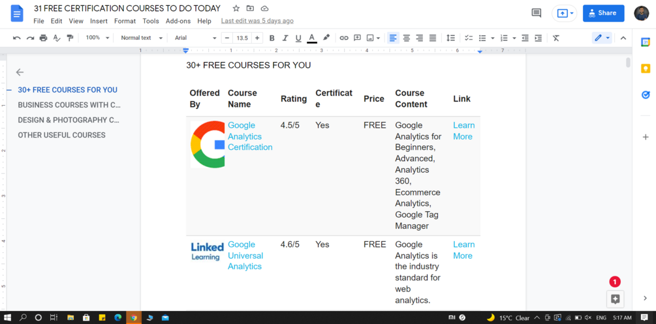Open the editing mode pencil dropdown

point(602,38)
